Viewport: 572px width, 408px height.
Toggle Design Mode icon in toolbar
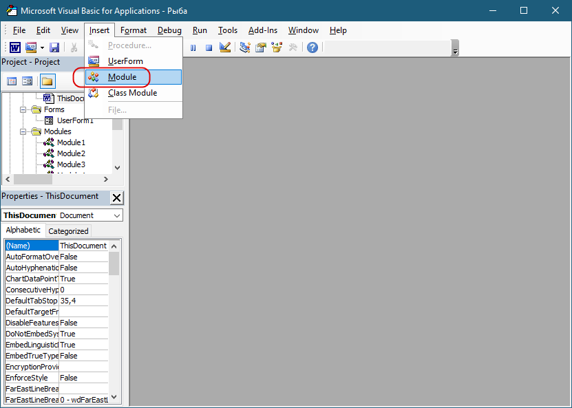click(x=224, y=47)
